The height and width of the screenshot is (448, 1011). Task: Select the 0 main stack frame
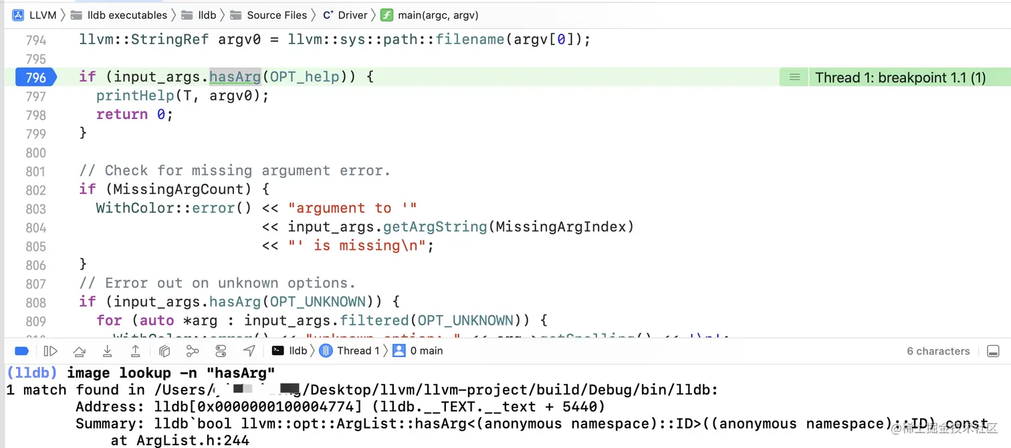pos(418,351)
